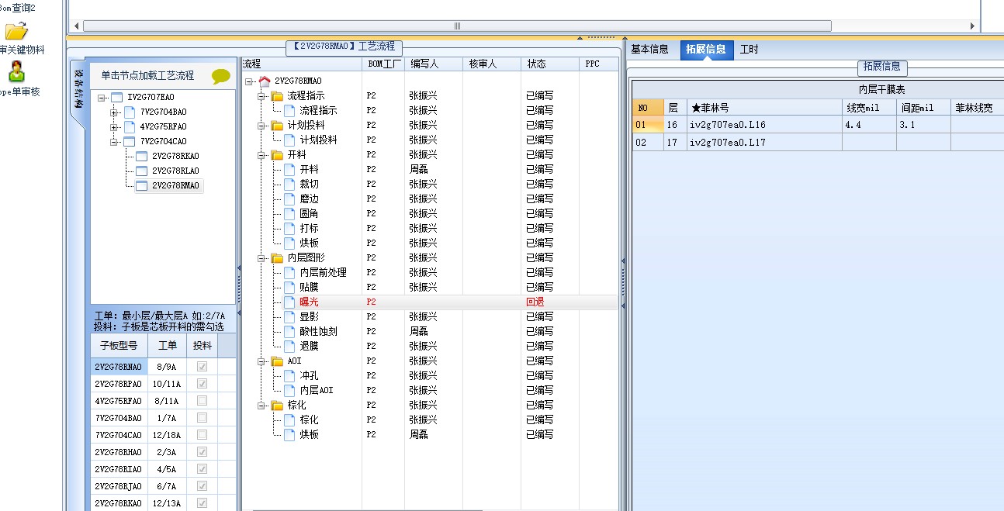This screenshot has height=511, width=1004.
Task: Select the 计划投料 folder icon
Action: pyautogui.click(x=277, y=125)
